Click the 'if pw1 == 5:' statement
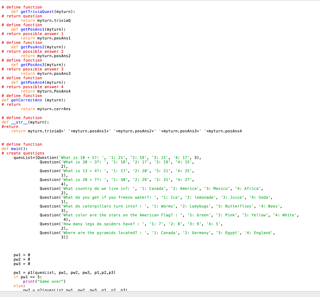Image resolution: width=320 pixels, height=297 pixels. 27,277
